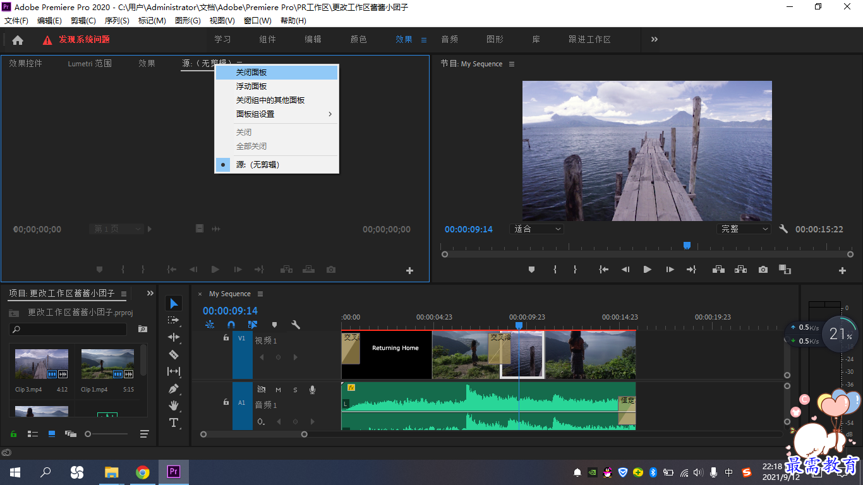The width and height of the screenshot is (863, 485).
Task: Click the program monitor playhead marker
Action: tap(687, 246)
